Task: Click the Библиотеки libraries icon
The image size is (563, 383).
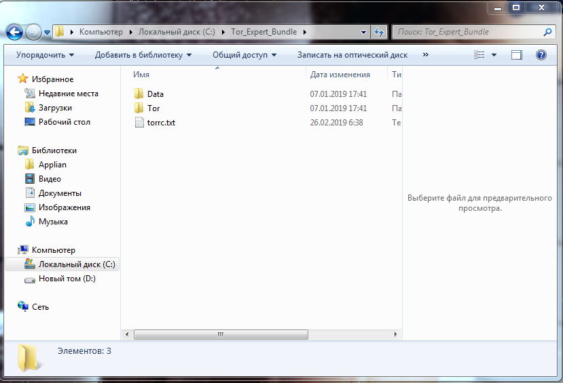Action: [x=23, y=150]
